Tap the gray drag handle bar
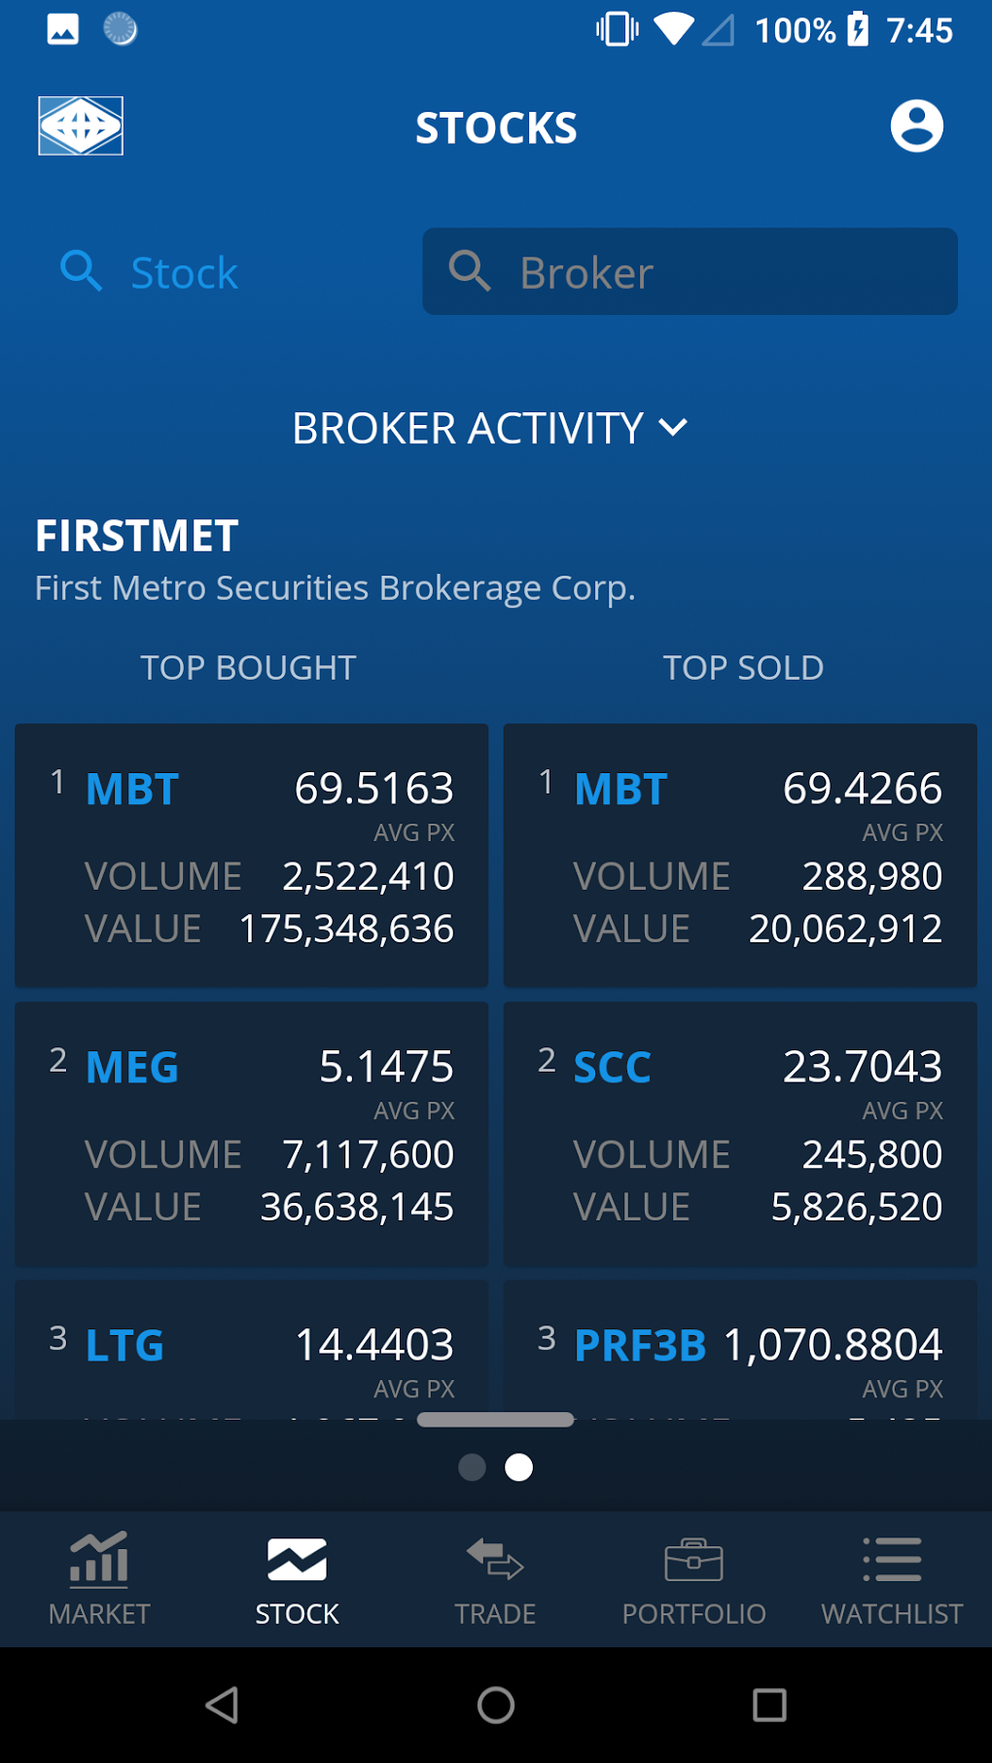992x1763 pixels. (495, 1420)
